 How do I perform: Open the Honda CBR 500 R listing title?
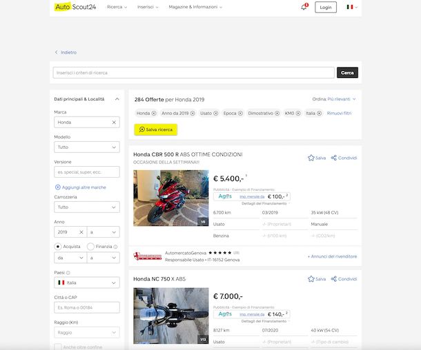(188, 154)
